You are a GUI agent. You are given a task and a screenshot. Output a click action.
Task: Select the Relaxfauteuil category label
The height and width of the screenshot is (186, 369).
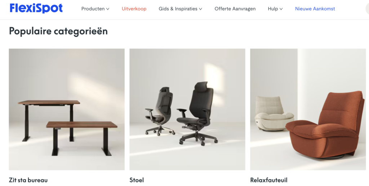point(269,180)
